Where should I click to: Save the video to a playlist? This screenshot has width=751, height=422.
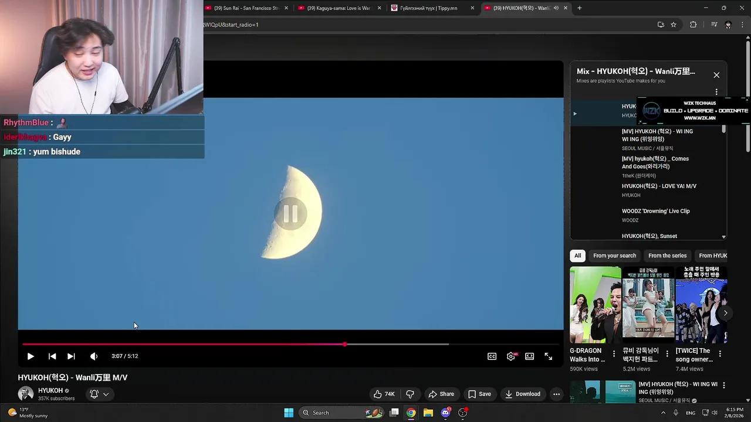click(479, 394)
